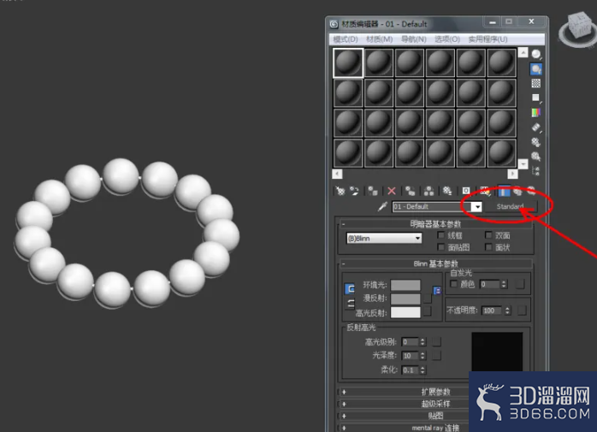Toggle the ambient and diffuse map lock
The image size is (597, 432).
(437, 291)
